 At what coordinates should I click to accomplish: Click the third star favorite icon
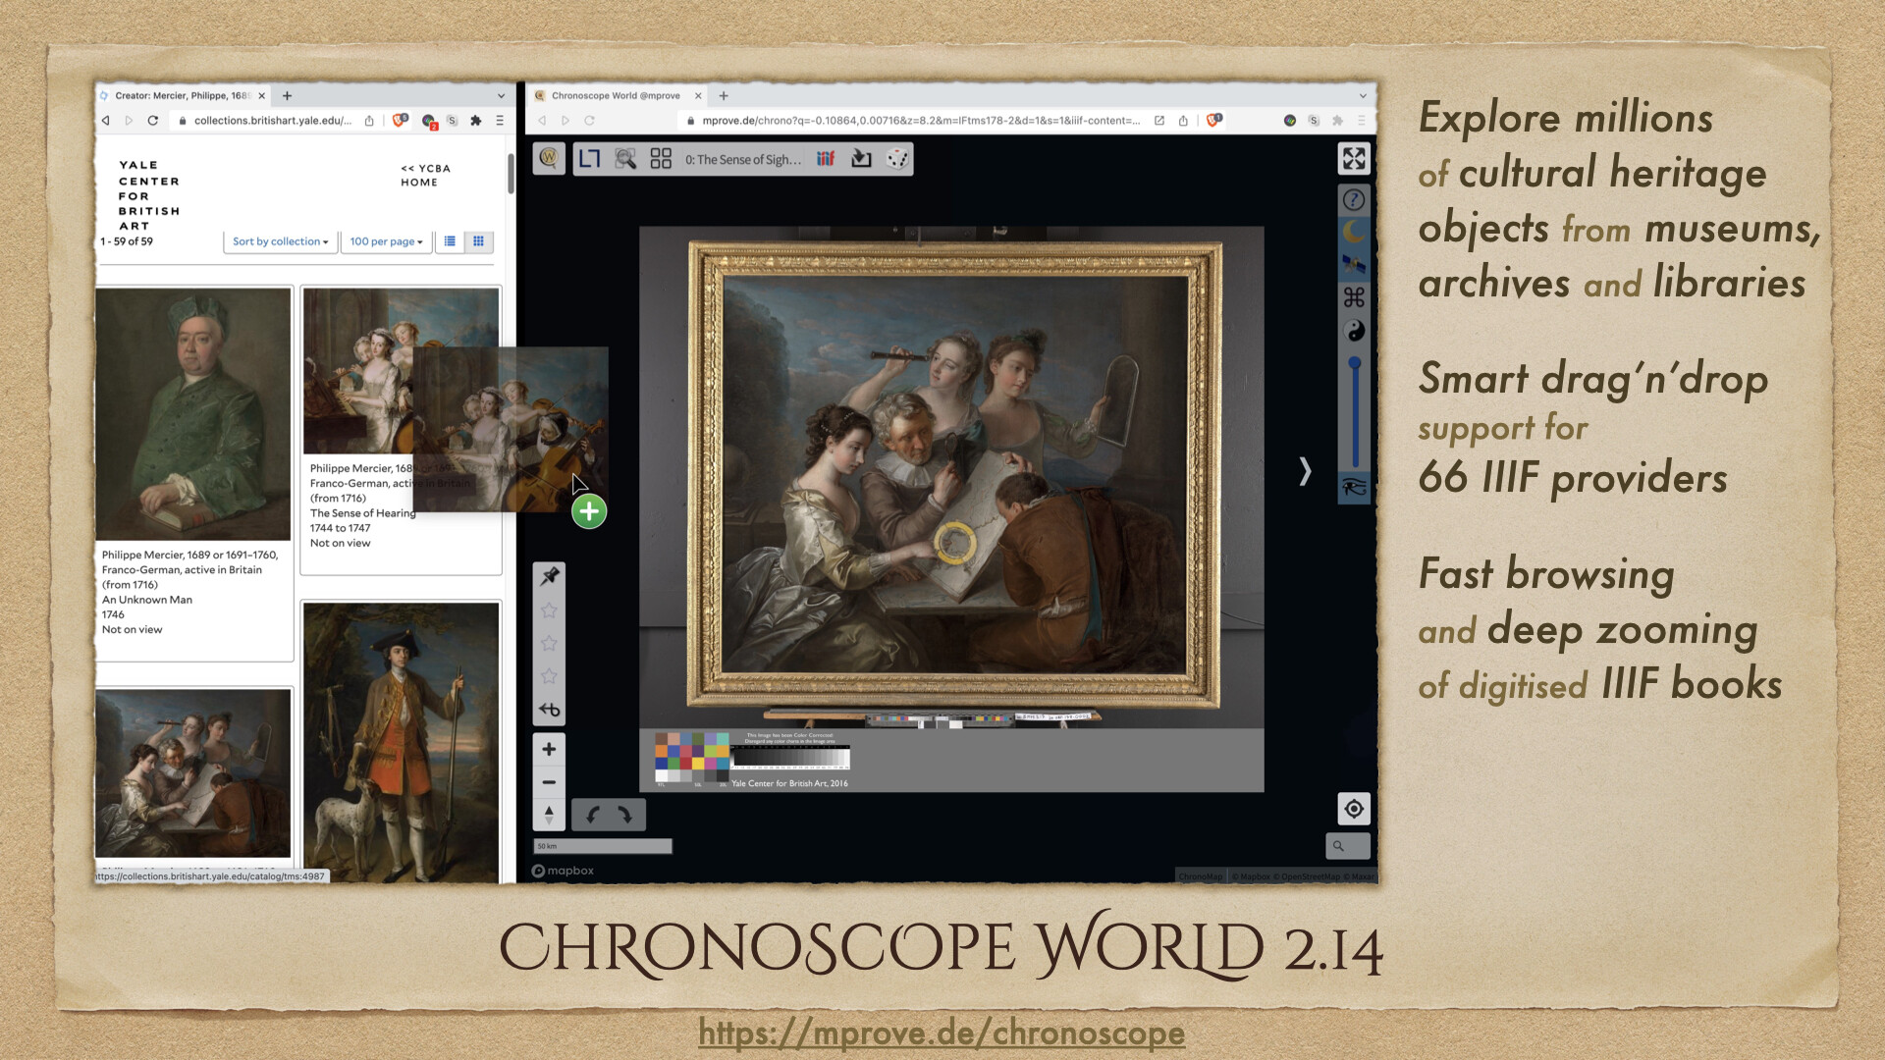pos(549,676)
